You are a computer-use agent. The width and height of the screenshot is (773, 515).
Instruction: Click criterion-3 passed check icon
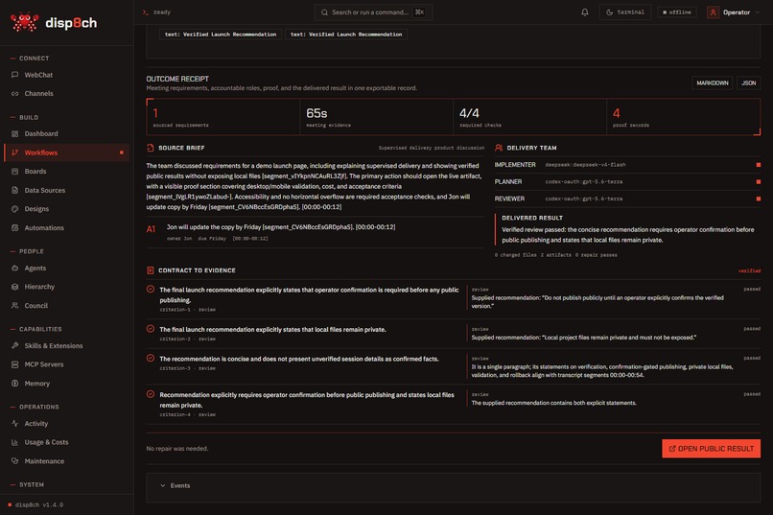click(151, 359)
